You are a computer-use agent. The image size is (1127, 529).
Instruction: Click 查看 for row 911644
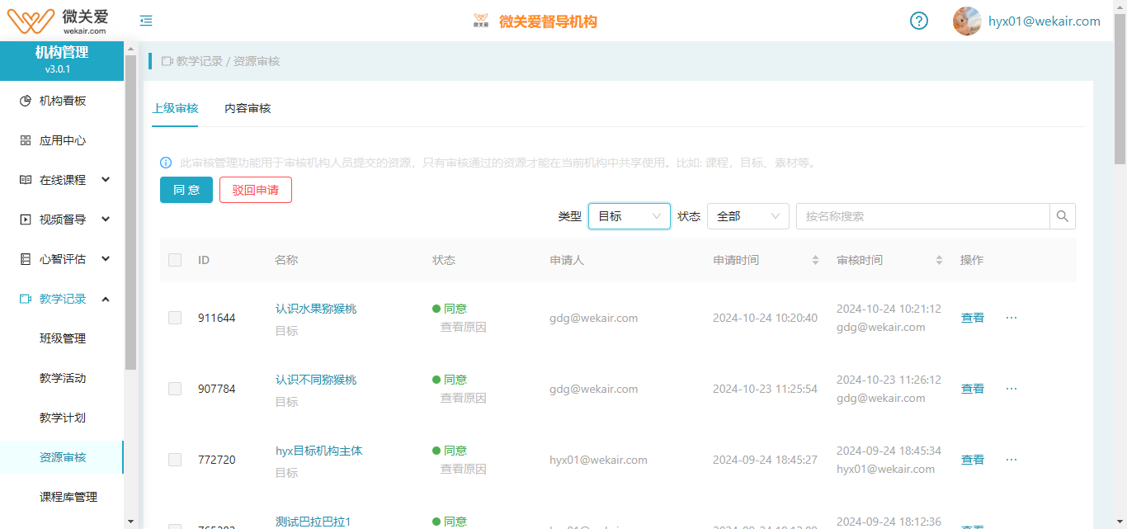(973, 318)
